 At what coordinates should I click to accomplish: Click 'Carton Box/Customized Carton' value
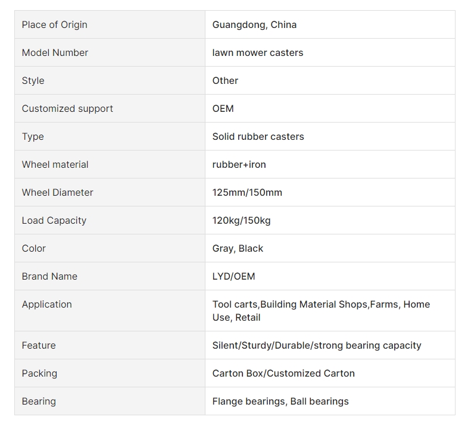click(x=283, y=373)
